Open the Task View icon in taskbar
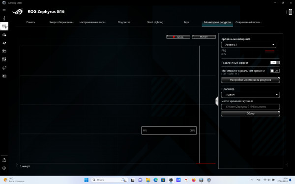This screenshot has width=295, height=184. click(x=133, y=180)
